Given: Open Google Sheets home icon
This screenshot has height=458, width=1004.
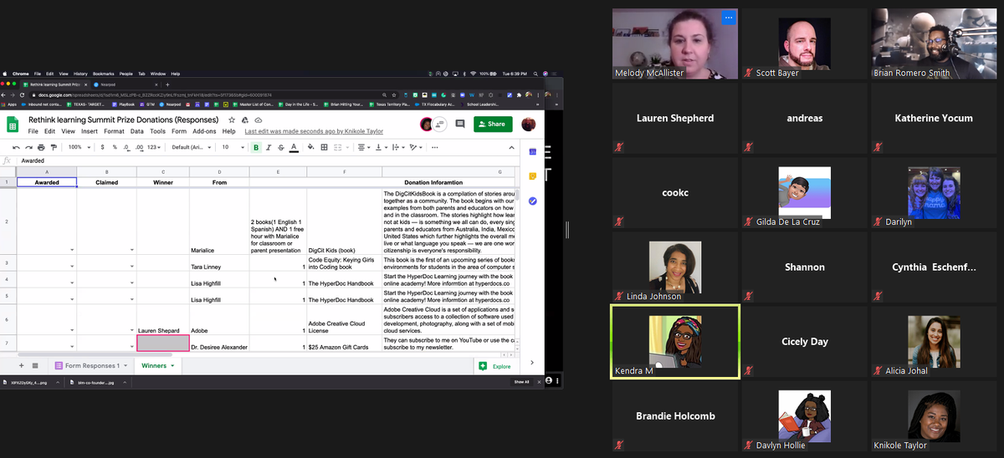Looking at the screenshot, I should pyautogui.click(x=13, y=125).
